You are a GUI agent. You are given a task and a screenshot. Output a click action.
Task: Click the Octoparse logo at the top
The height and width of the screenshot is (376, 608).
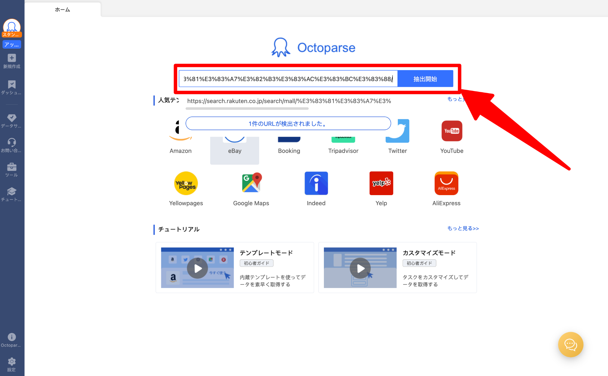coord(313,47)
